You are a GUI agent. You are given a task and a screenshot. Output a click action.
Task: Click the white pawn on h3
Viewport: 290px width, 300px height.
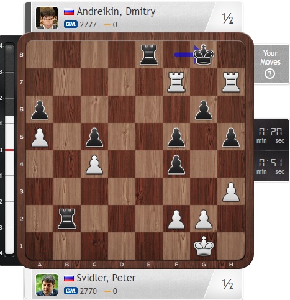tap(231, 192)
